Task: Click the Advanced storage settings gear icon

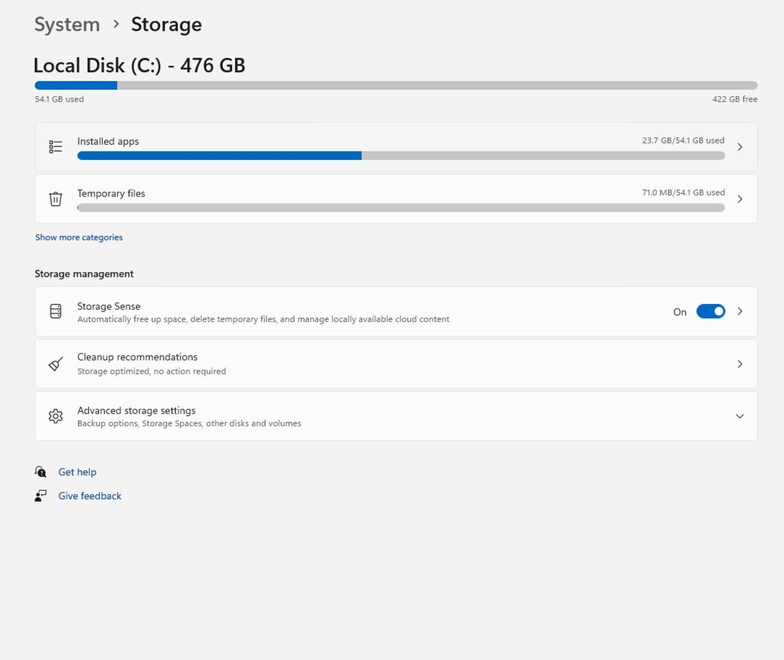Action: 56,416
